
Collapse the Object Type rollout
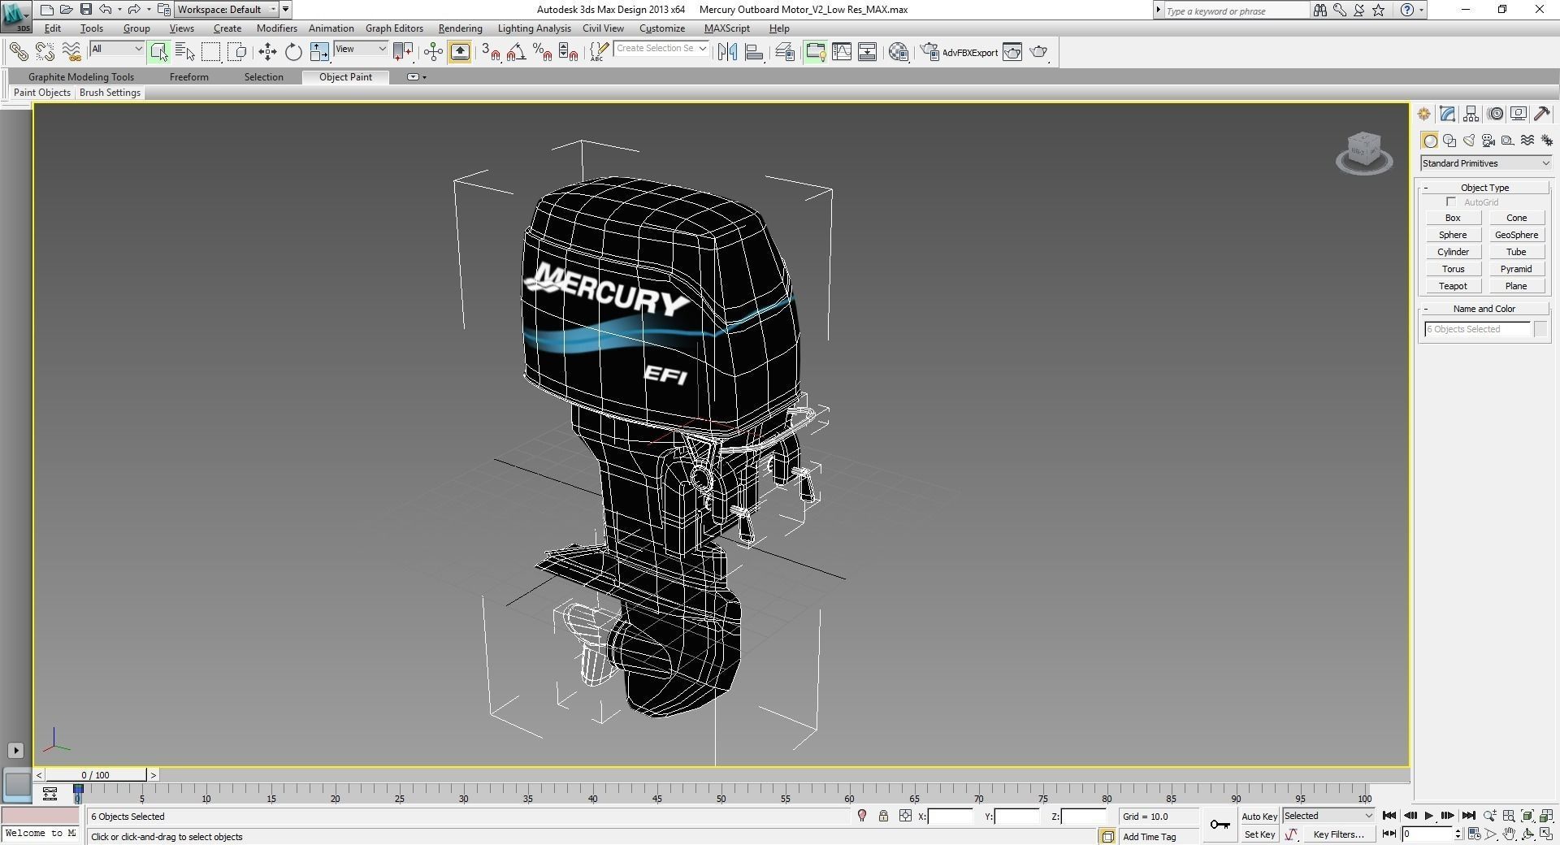(x=1484, y=188)
